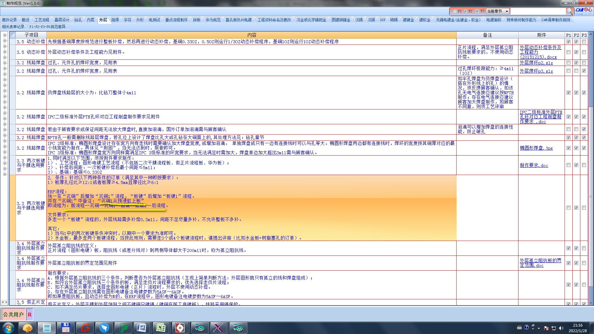
Task: Expand the first tree node in left panel
Action: [5, 35]
